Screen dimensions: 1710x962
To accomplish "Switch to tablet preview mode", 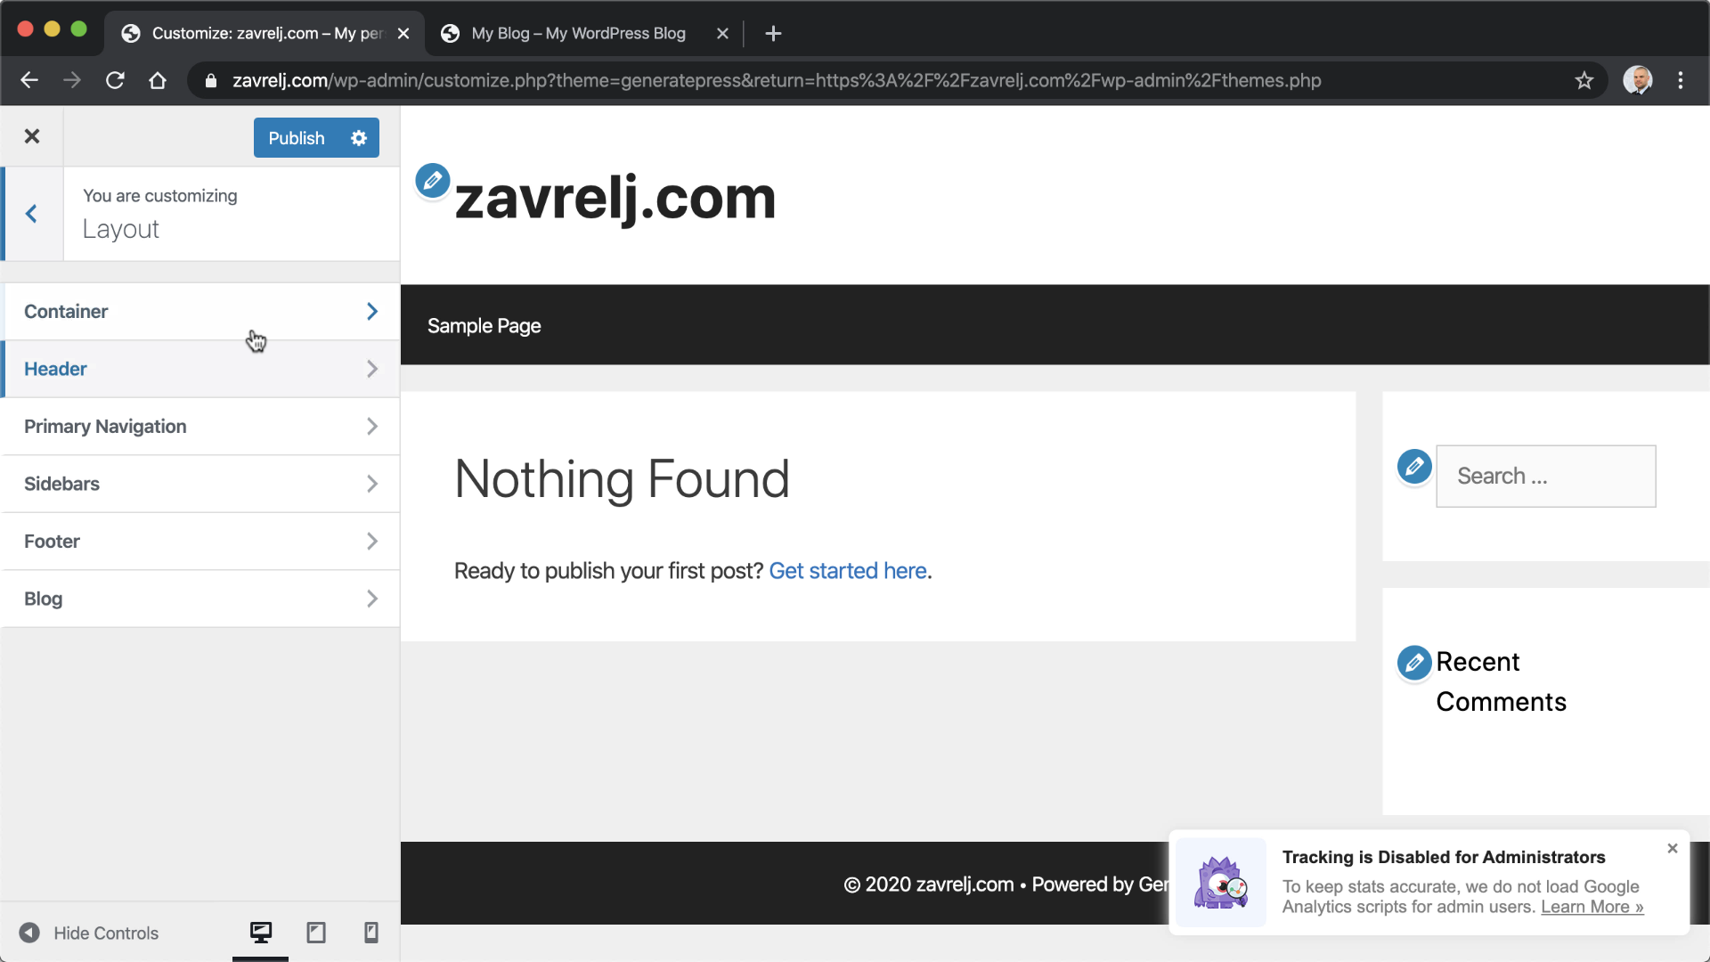I will click(x=316, y=933).
